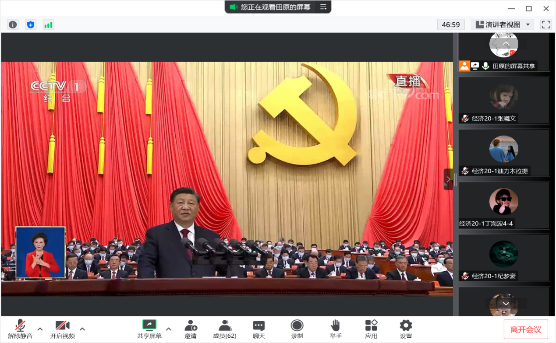Click the 共享屏幕 share screen button
Viewport: 556px width, 343px height.
tap(149, 329)
